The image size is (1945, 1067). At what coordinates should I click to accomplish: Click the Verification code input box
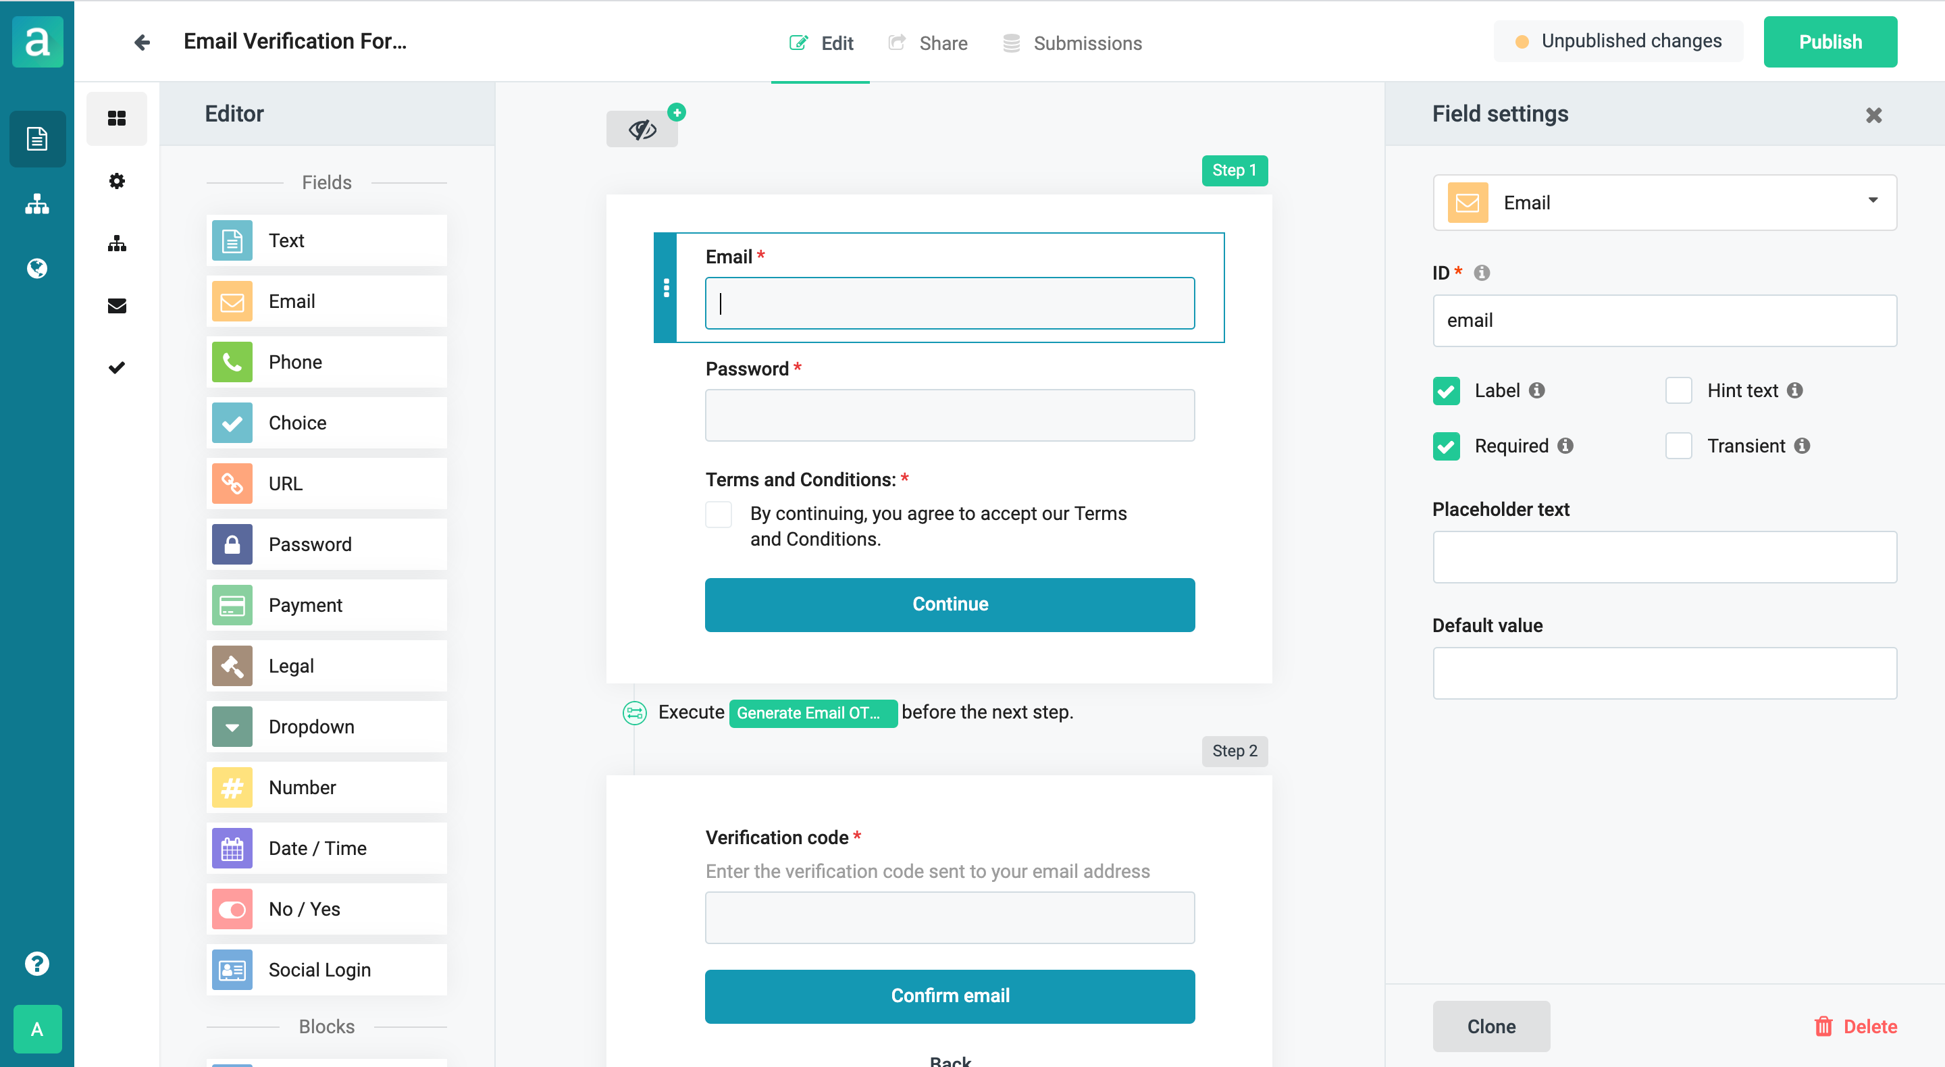pos(950,918)
